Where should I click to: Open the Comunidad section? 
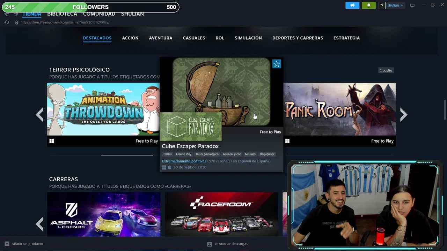coord(99,14)
